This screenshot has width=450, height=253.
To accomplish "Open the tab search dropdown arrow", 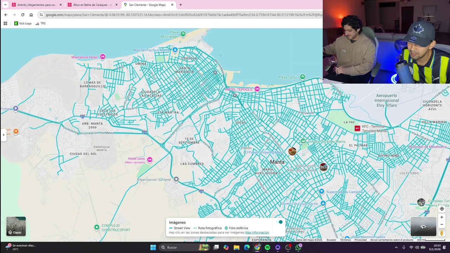I will [x=5, y=5].
